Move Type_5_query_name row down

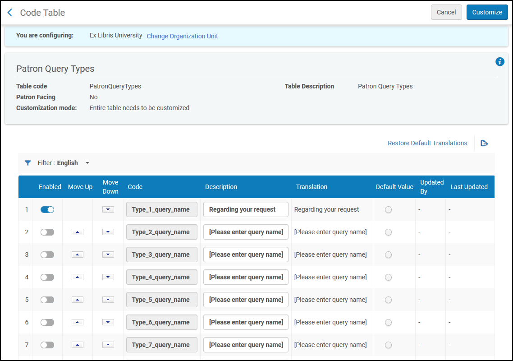coord(108,300)
